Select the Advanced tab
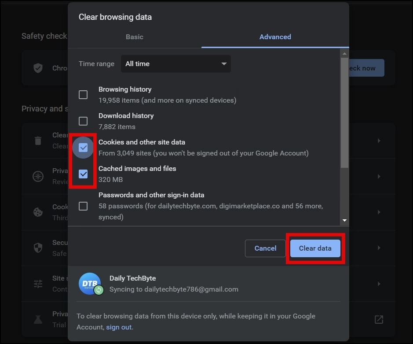Screen dimensions: 413x344 [x=275, y=37]
